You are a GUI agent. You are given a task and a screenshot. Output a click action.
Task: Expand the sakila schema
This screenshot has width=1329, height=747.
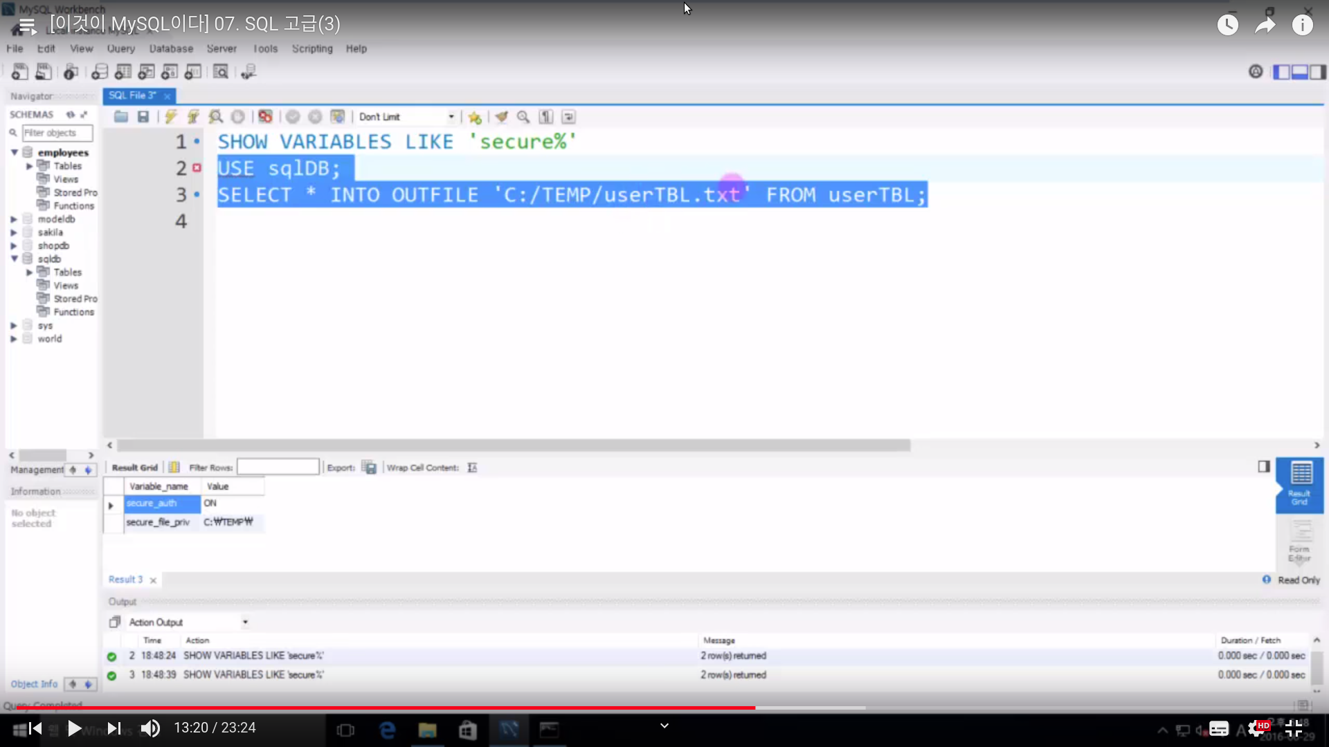click(x=13, y=232)
